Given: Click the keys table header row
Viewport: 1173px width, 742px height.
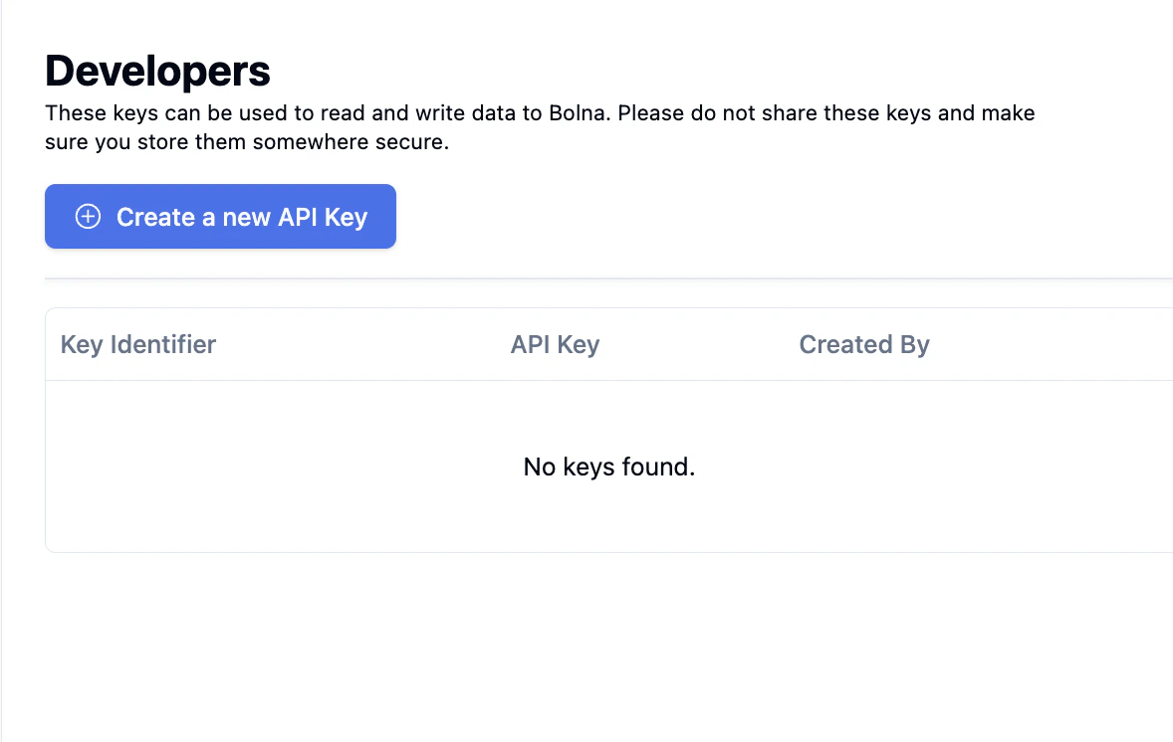Looking at the screenshot, I should pyautogui.click(x=608, y=344).
